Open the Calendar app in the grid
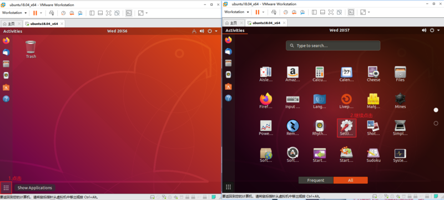 point(346,74)
